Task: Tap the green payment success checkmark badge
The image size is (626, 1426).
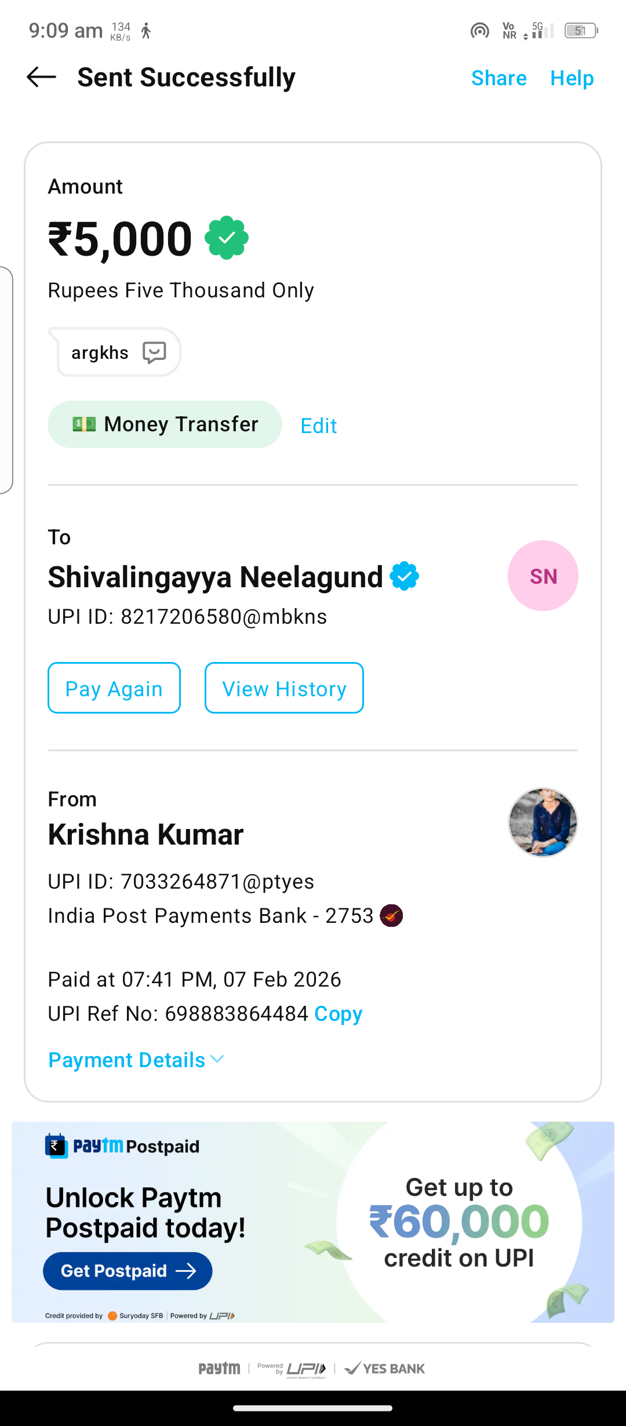Action: tap(227, 238)
